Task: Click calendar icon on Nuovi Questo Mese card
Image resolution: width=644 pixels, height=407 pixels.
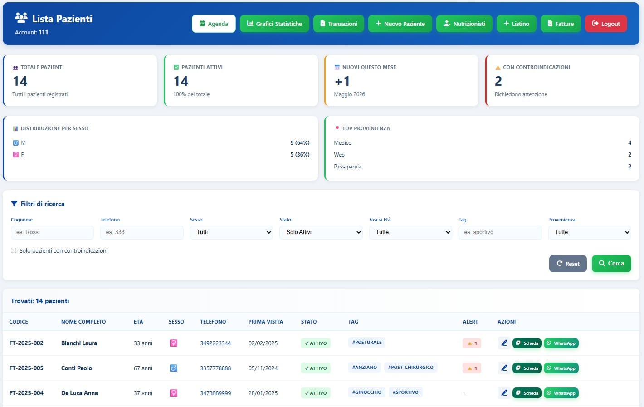Action: point(337,67)
